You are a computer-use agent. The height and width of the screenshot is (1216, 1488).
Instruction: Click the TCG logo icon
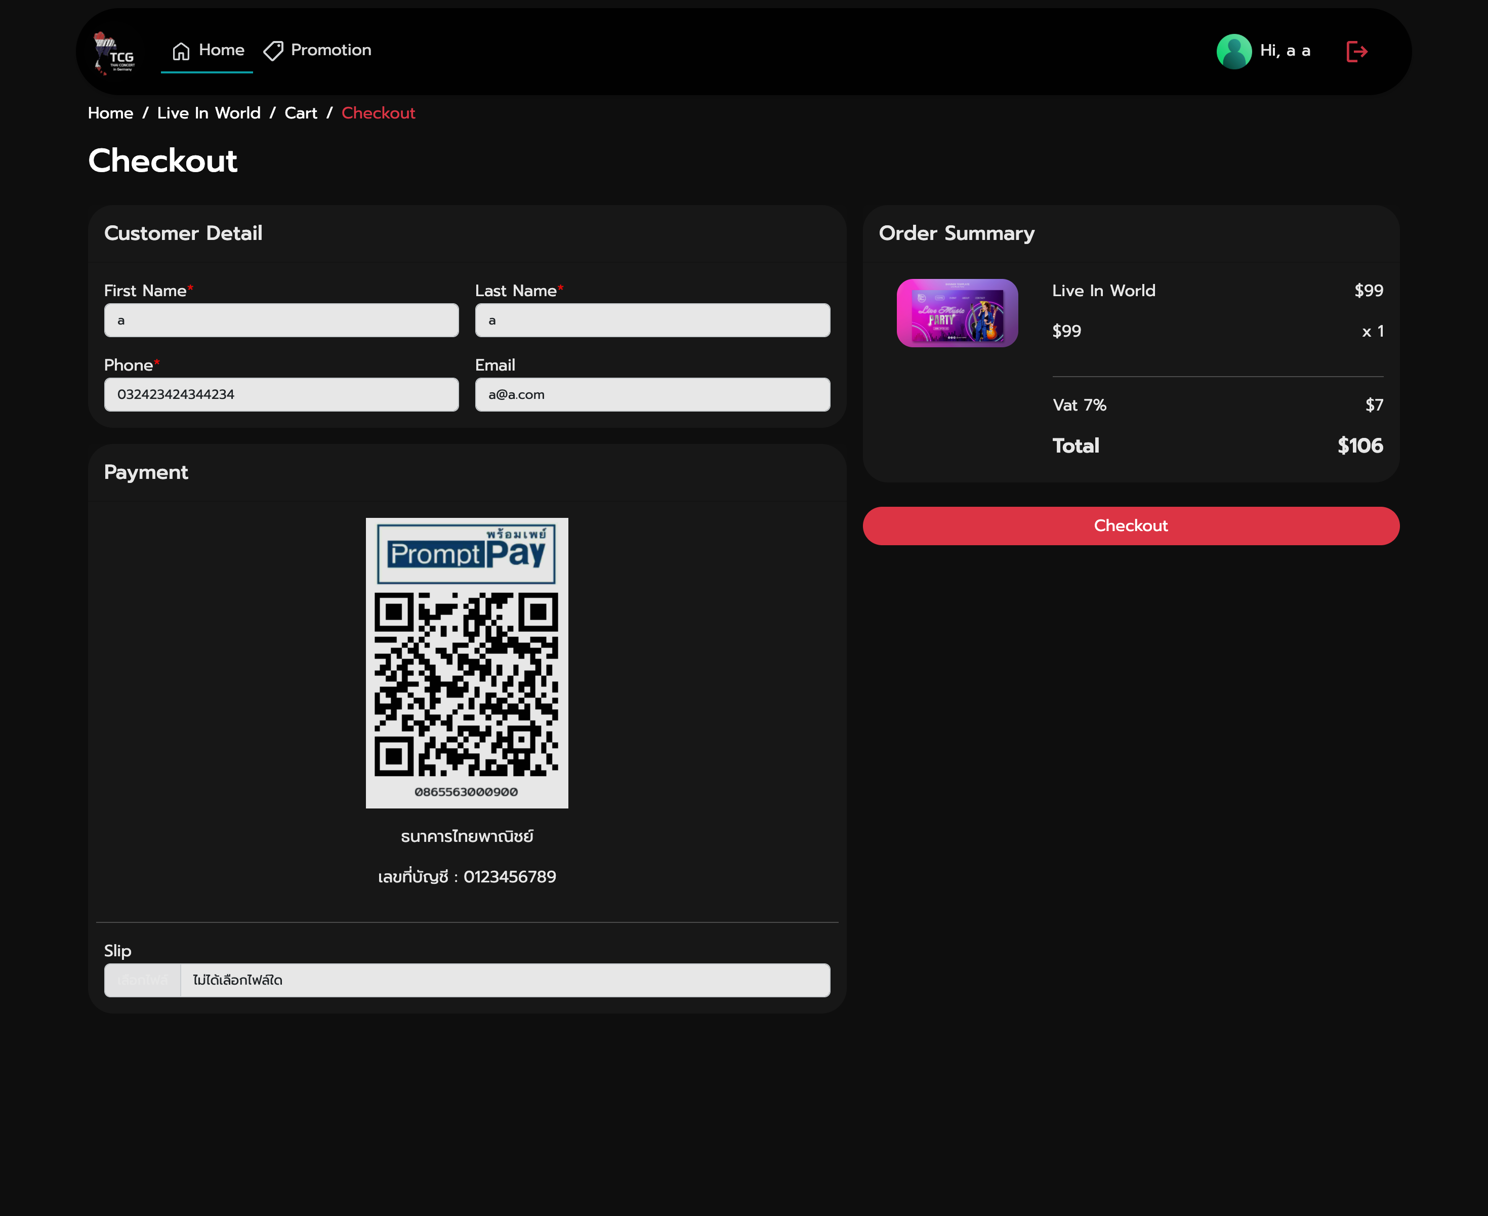pos(114,53)
